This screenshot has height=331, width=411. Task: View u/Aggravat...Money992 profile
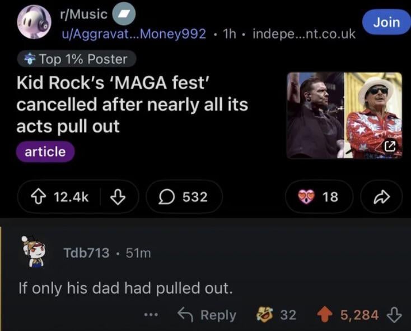click(133, 34)
